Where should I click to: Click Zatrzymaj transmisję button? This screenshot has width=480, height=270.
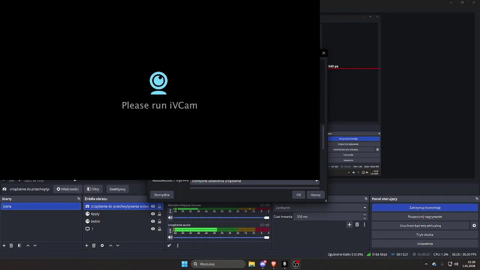click(425, 208)
